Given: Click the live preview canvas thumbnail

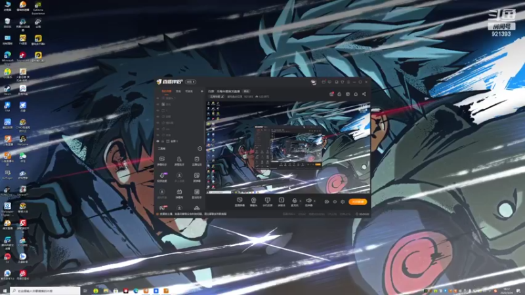Looking at the screenshot, I should click(288, 147).
